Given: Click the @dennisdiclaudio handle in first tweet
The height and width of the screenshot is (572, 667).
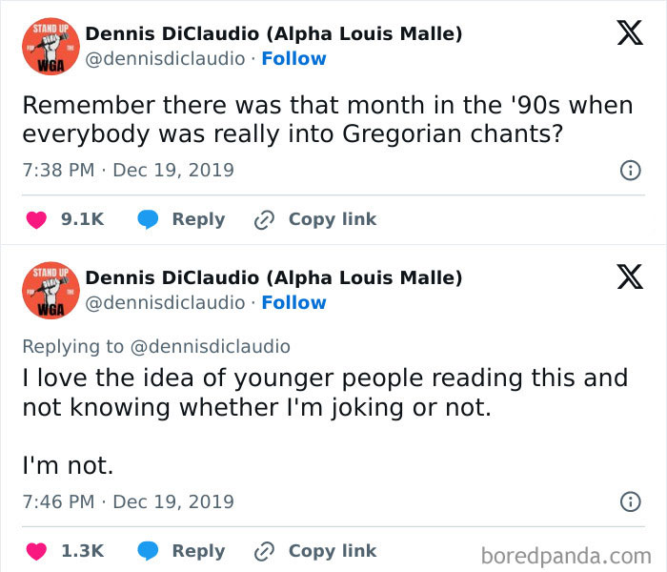Looking at the screenshot, I should pyautogui.click(x=165, y=58).
